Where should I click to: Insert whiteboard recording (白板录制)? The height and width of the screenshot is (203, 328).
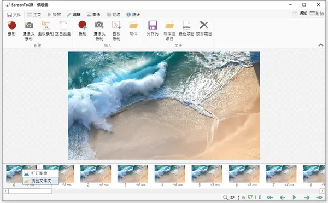coord(116,31)
